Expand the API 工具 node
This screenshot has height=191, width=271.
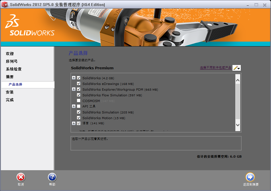(74, 106)
